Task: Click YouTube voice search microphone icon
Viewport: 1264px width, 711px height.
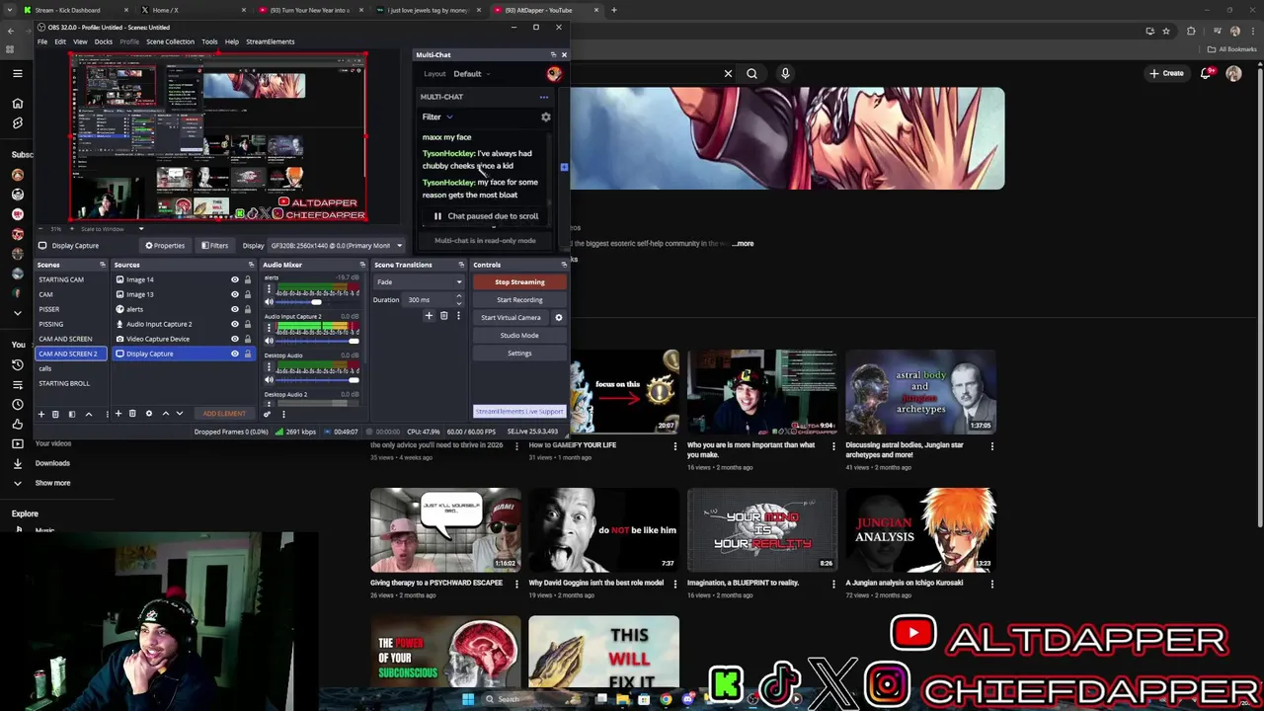Action: [x=785, y=73]
